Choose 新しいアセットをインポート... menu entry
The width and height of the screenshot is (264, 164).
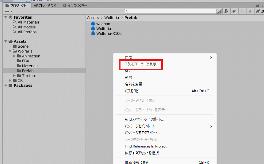(x=165, y=119)
